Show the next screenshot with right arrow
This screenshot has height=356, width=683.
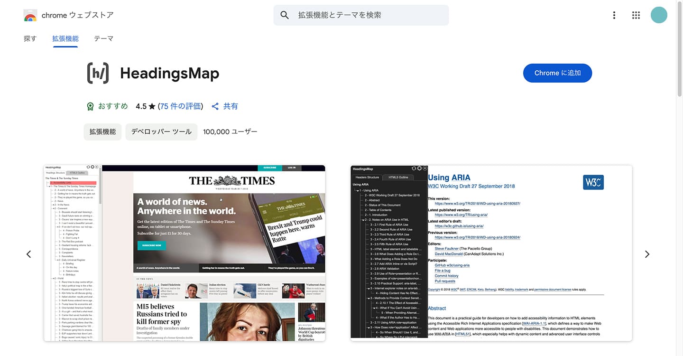coord(647,254)
